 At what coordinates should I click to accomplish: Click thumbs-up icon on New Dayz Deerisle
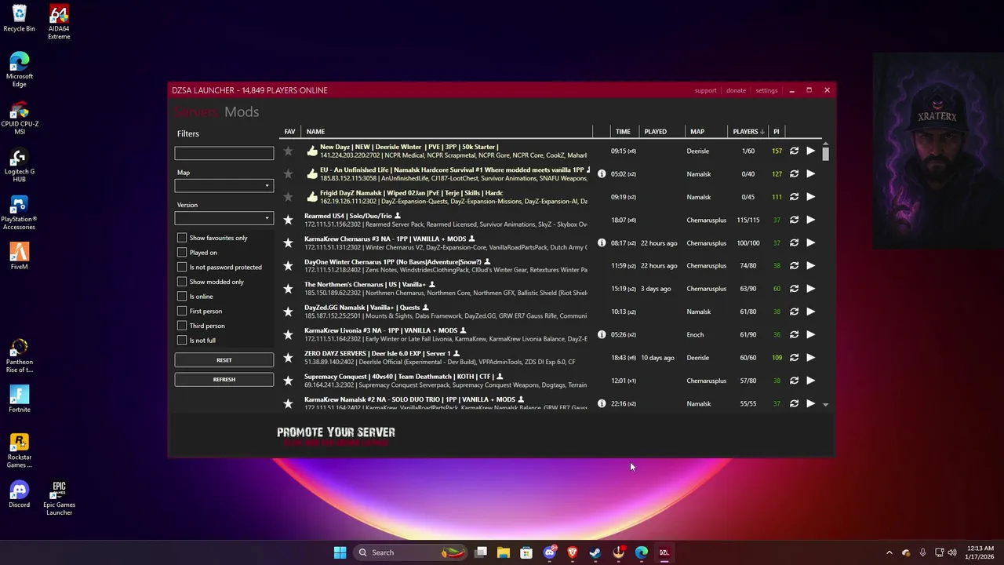tap(311, 151)
